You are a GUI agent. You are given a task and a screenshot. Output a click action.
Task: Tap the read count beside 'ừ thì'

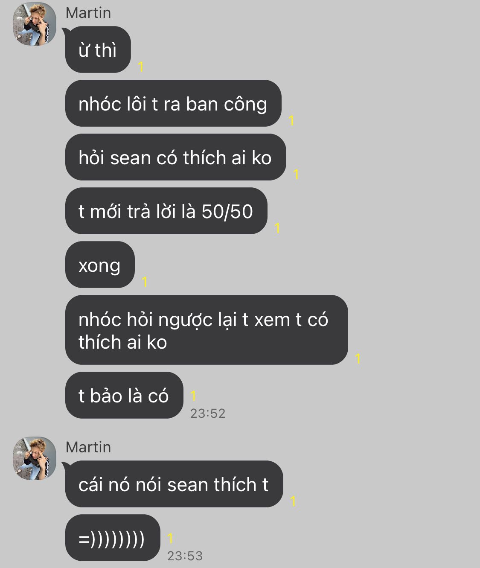[141, 67]
